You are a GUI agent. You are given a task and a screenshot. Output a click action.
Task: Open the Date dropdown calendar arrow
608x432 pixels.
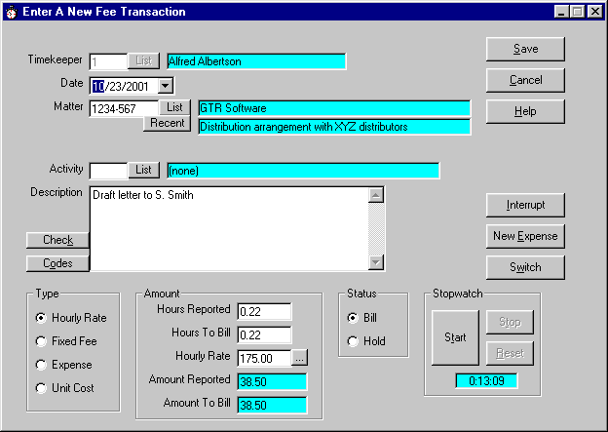pos(166,86)
